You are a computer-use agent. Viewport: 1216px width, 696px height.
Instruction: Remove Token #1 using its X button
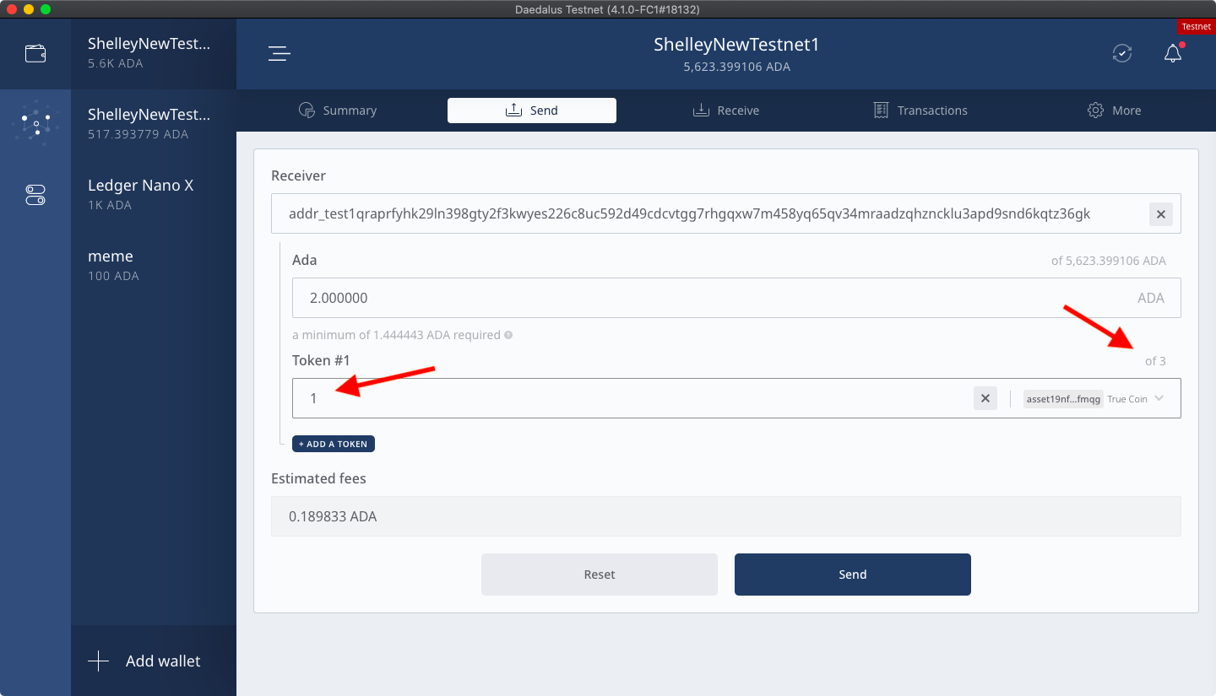[985, 398]
